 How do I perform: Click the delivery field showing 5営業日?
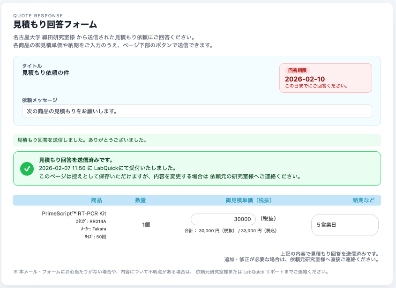click(344, 225)
